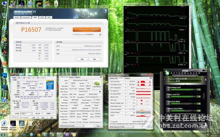Image resolution: width=220 pixels, height=137 pixels.
Task: Click the Save button in 3DMark 11
Action: click(x=95, y=59)
